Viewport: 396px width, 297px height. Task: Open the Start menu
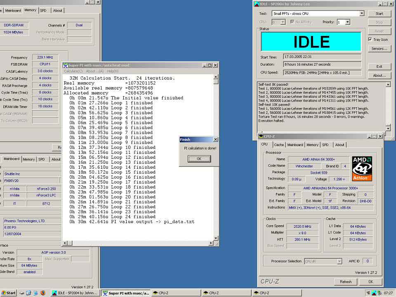9,293
